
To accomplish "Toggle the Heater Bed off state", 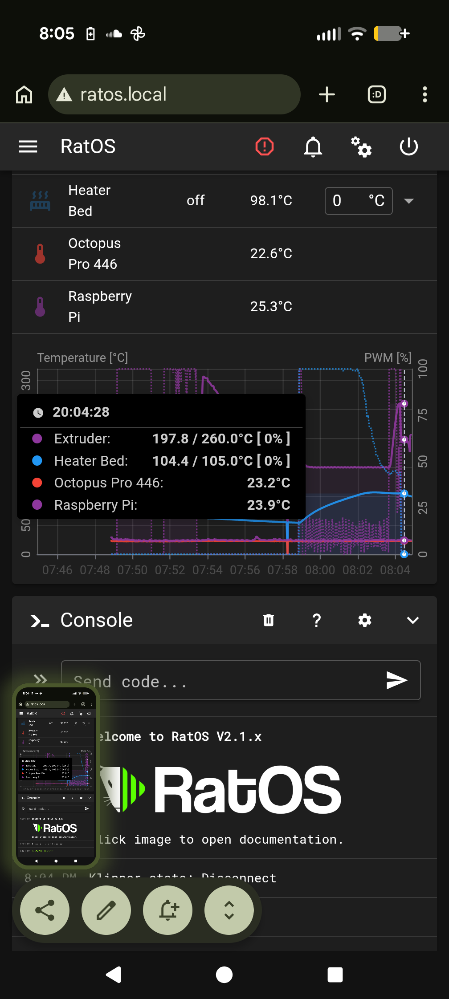I will [195, 200].
